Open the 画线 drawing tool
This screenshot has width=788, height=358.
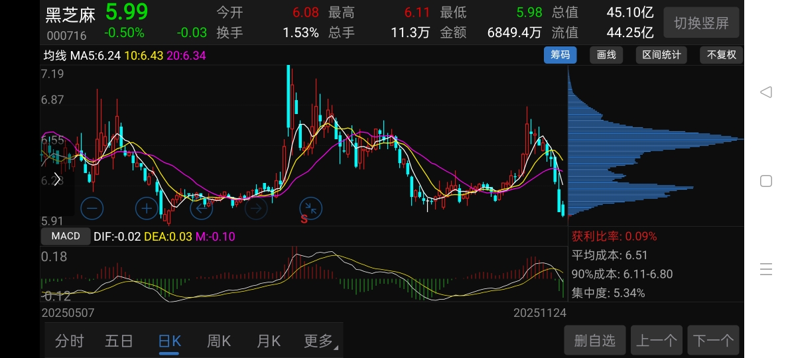point(606,55)
